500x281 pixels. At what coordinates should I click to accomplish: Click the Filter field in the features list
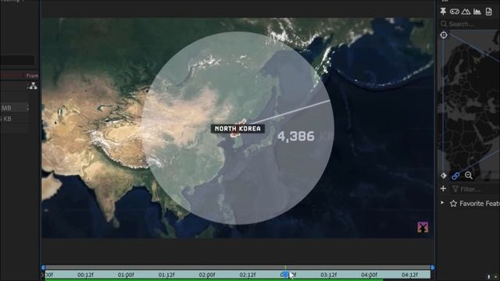tap(475, 190)
